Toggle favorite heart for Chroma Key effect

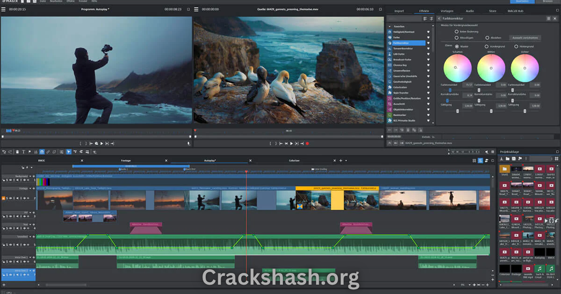tap(428, 65)
